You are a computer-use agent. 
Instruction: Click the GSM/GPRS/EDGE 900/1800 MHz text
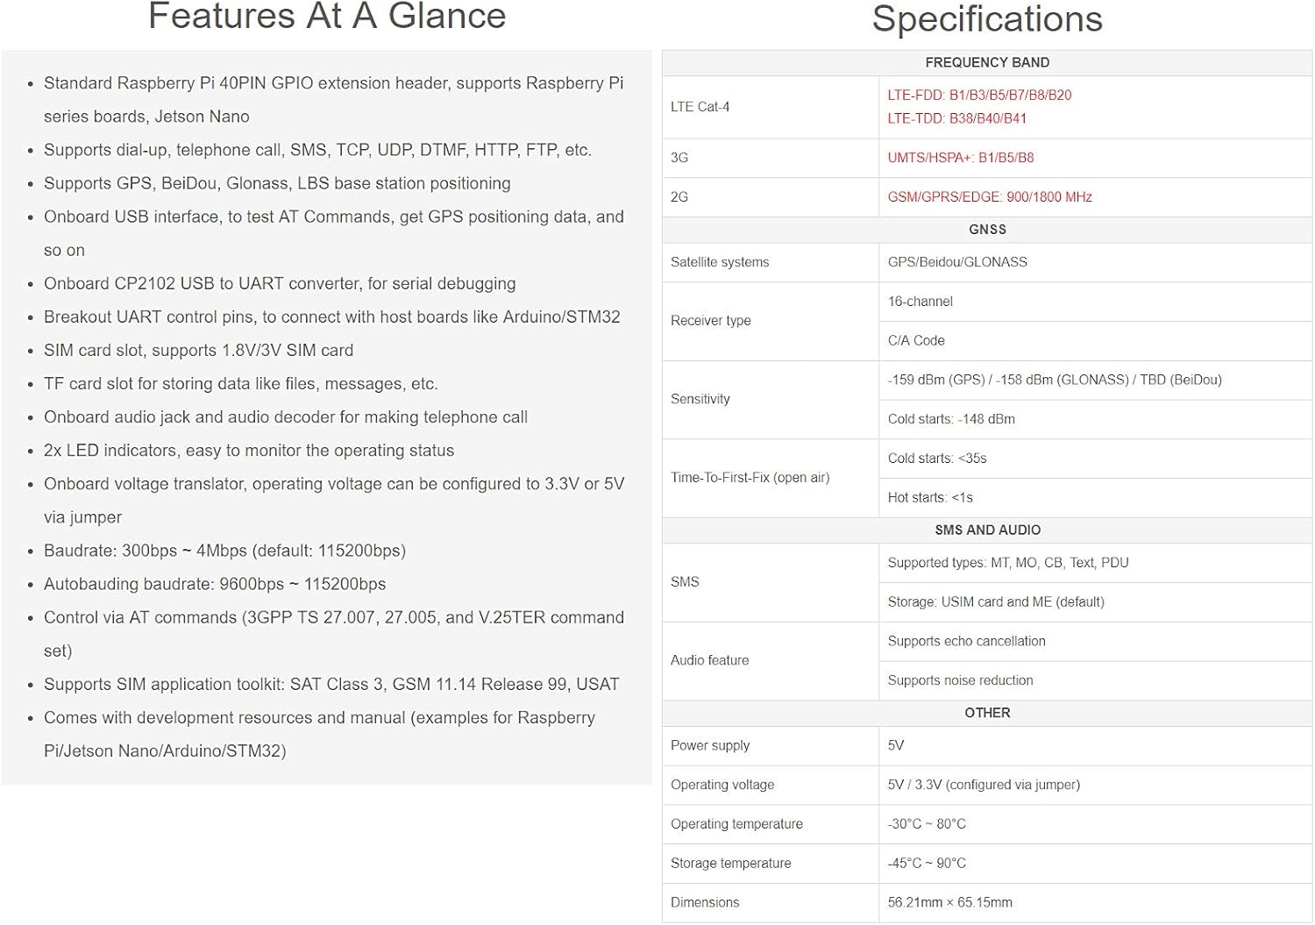tap(989, 197)
